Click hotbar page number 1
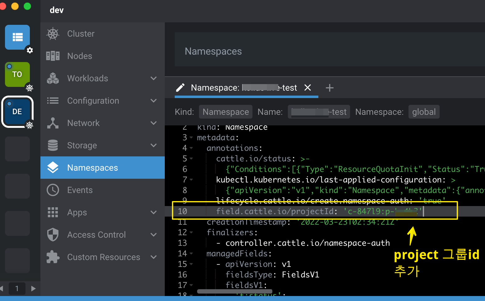This screenshot has height=301, width=485. tap(17, 289)
